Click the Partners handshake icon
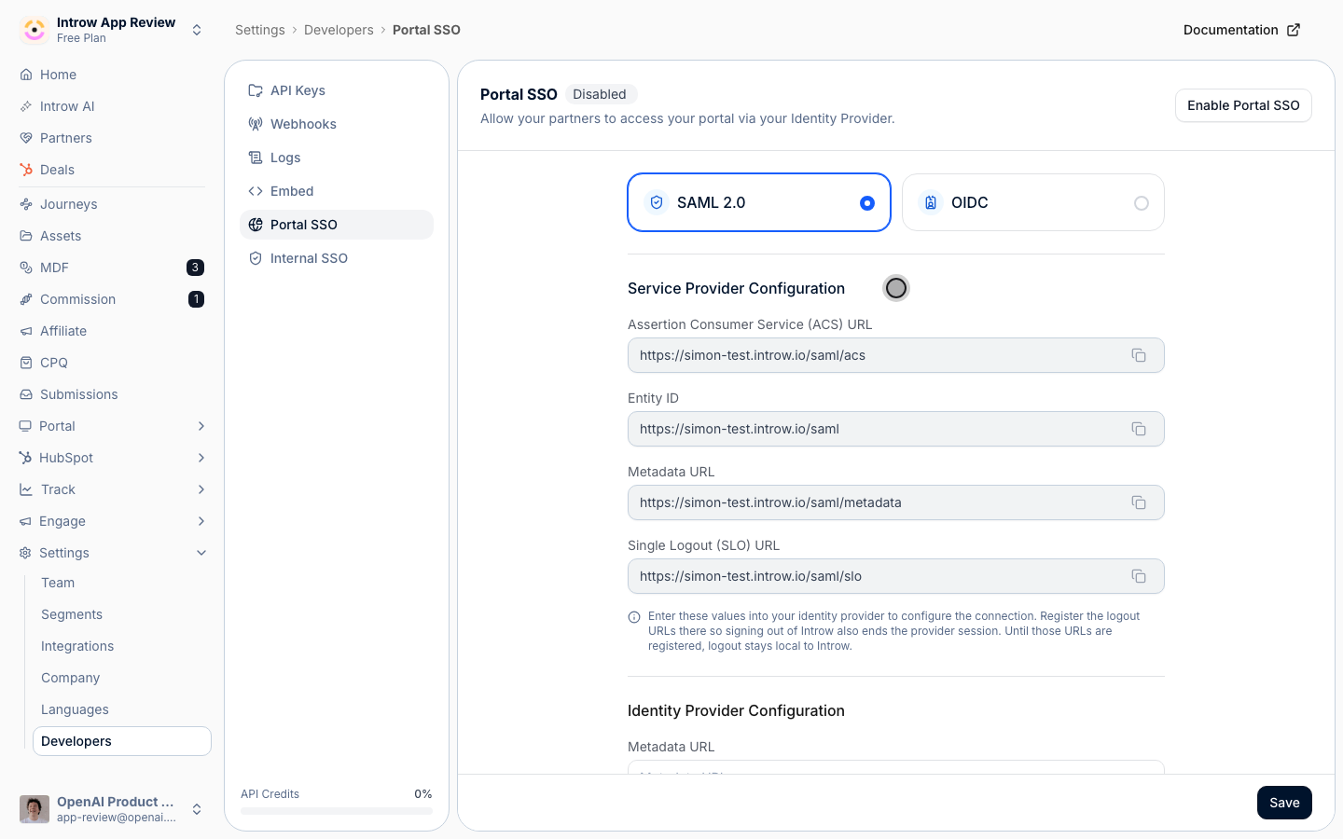This screenshot has height=839, width=1343. click(x=26, y=138)
